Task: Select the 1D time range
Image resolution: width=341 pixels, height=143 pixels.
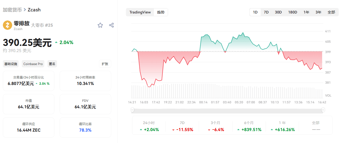Action: (255, 12)
